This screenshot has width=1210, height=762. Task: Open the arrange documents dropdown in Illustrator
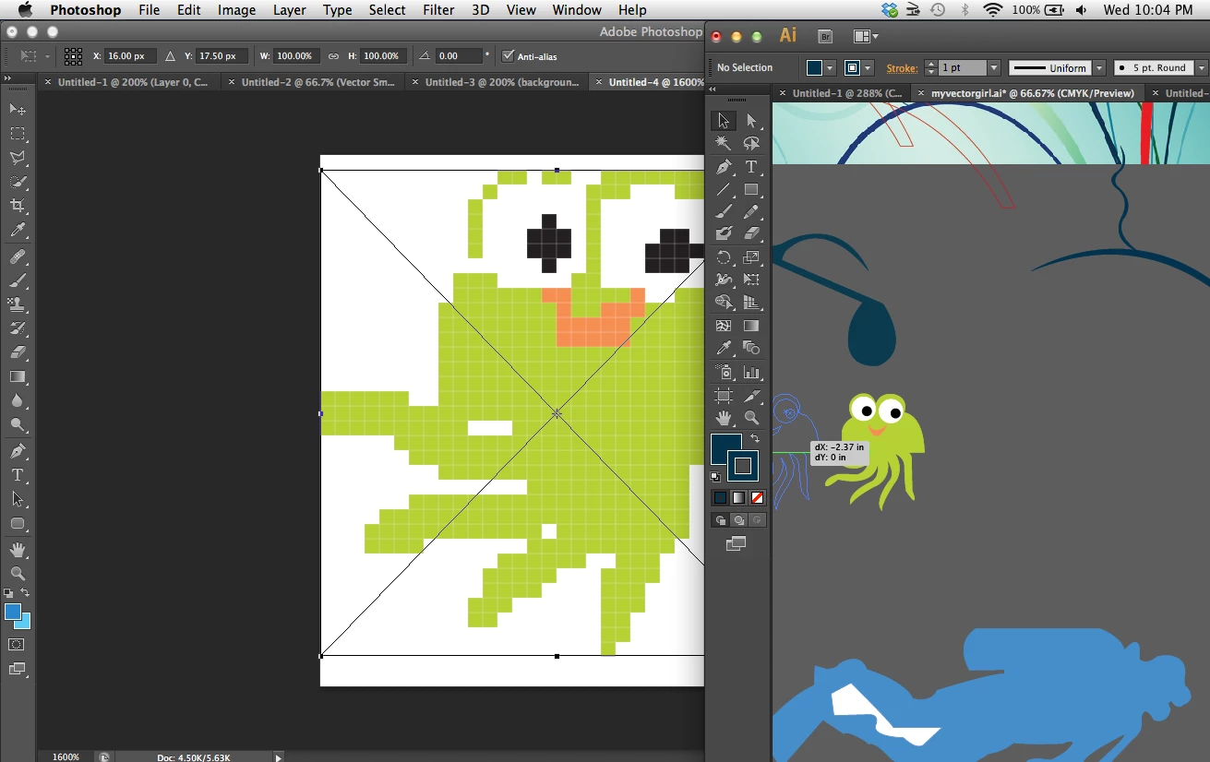tap(866, 37)
